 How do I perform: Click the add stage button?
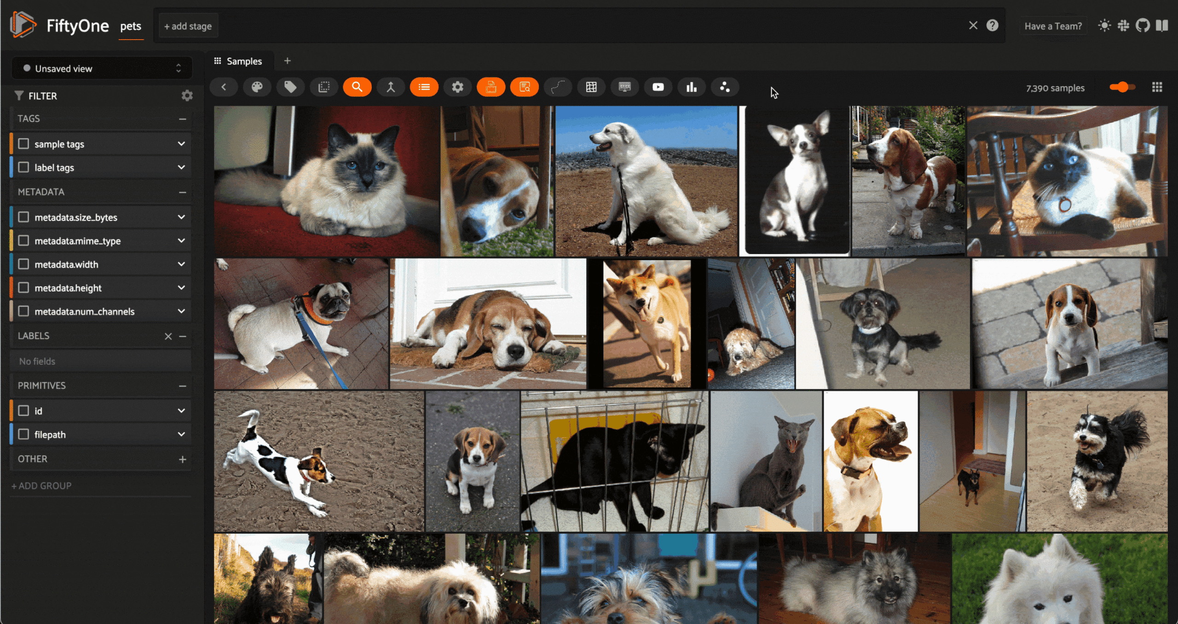pos(188,26)
